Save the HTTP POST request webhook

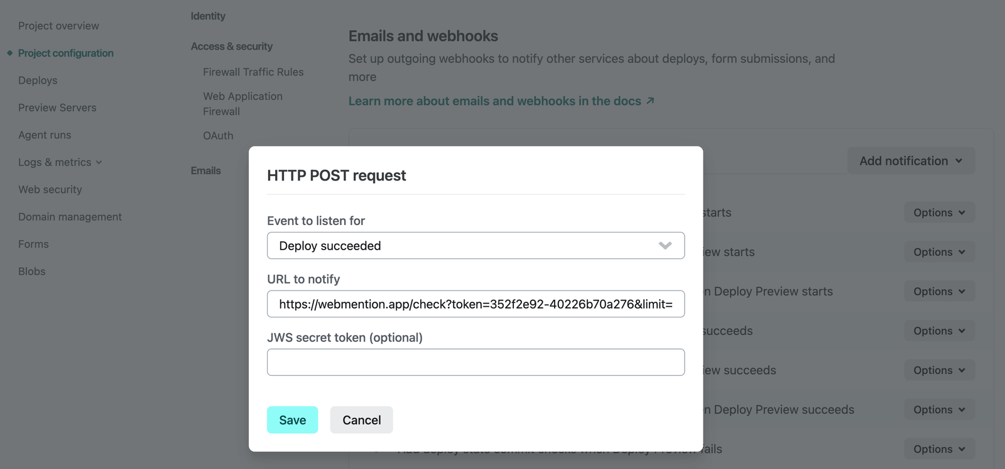pos(292,419)
